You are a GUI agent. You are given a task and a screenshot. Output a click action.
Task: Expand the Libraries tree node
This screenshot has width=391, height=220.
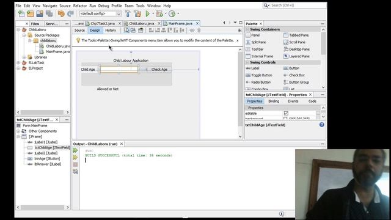tap(24, 57)
